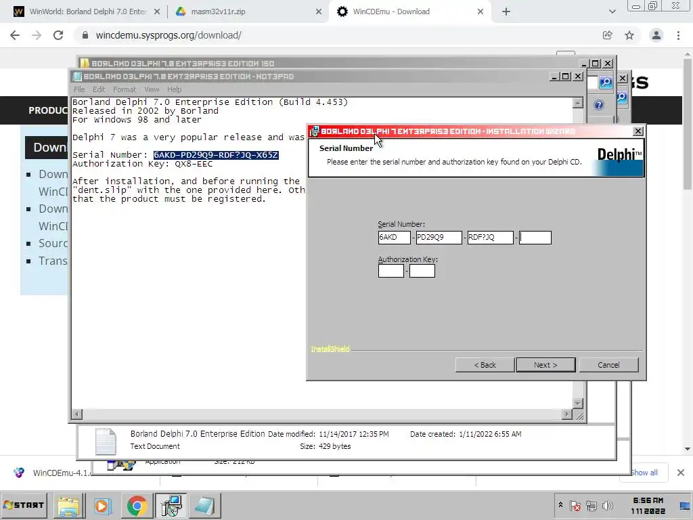Click the Notepad vertical scrollbar up arrow
The width and height of the screenshot is (693, 520).
[578, 103]
